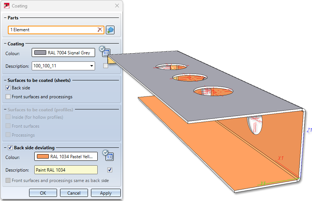Clear the 1 Element selection with red X
312x201 pixels.
pyautogui.click(x=100, y=30)
